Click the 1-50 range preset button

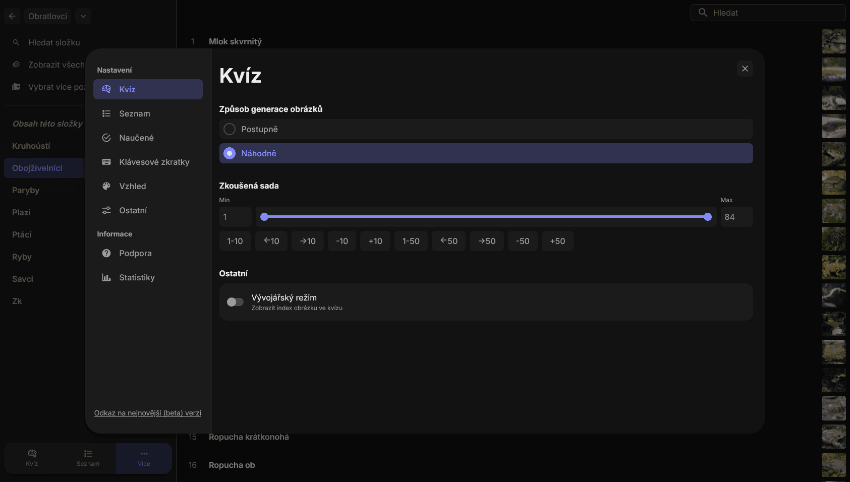[x=411, y=241]
